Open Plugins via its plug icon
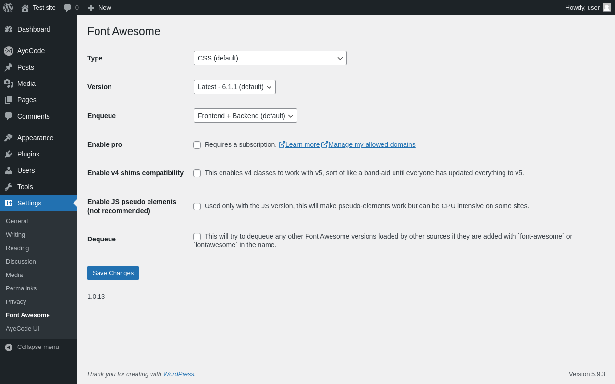The width and height of the screenshot is (615, 384). pyautogui.click(x=9, y=154)
